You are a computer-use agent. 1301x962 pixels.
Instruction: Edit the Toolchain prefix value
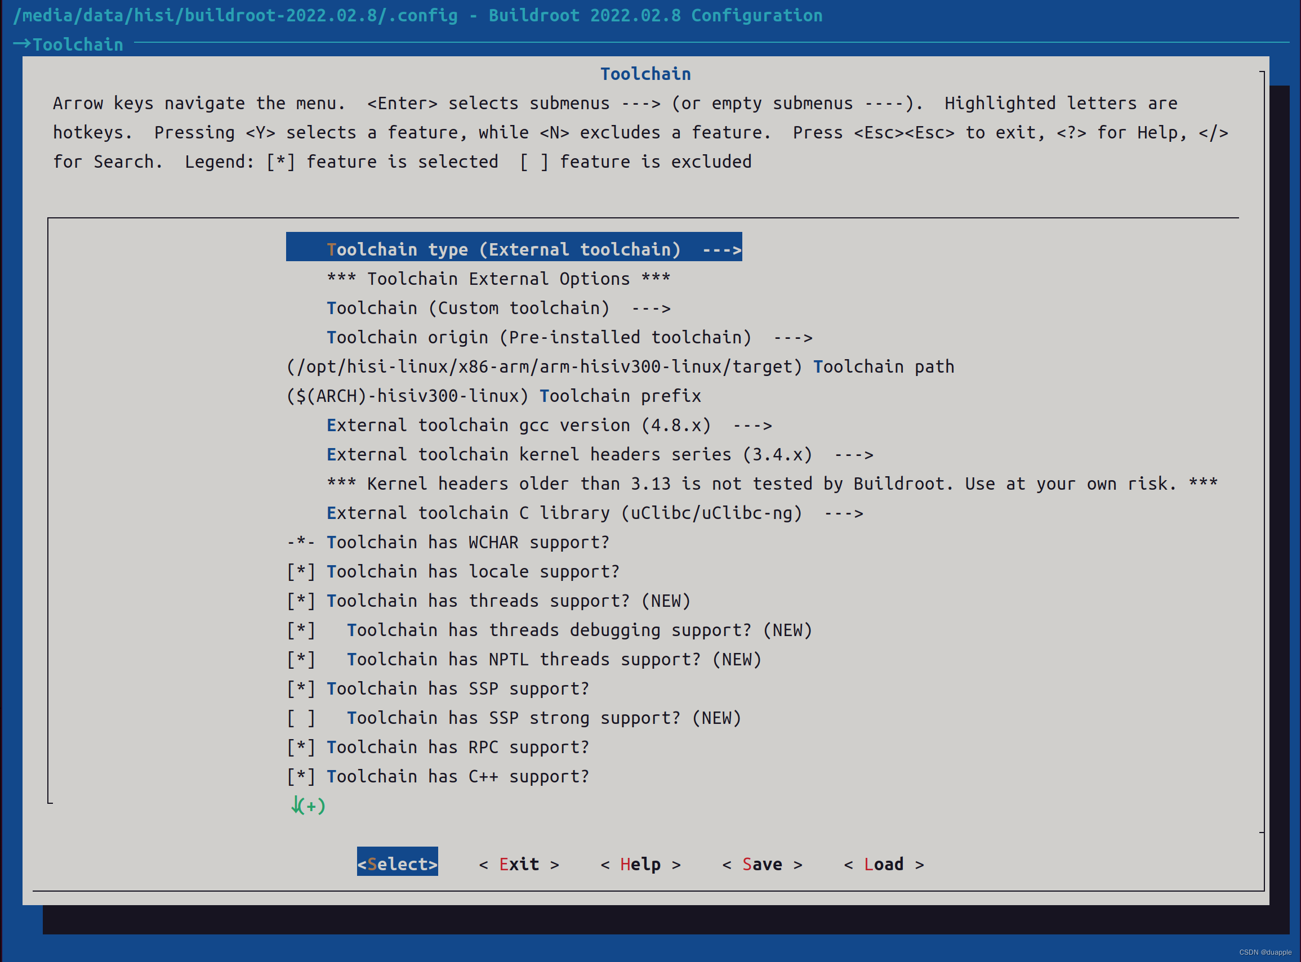[493, 396]
